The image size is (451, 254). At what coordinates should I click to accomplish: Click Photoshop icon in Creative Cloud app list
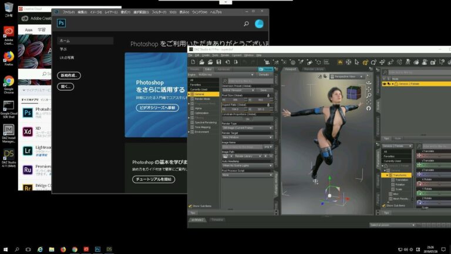point(28,113)
